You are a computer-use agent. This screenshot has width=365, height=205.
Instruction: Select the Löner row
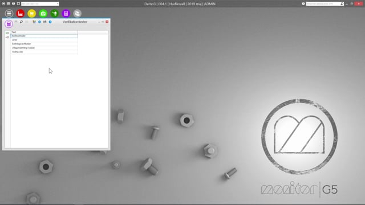[44, 40]
